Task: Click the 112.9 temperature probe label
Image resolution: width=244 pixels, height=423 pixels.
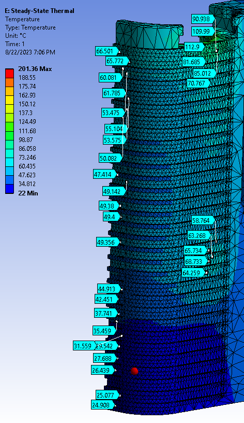Action: pos(194,47)
